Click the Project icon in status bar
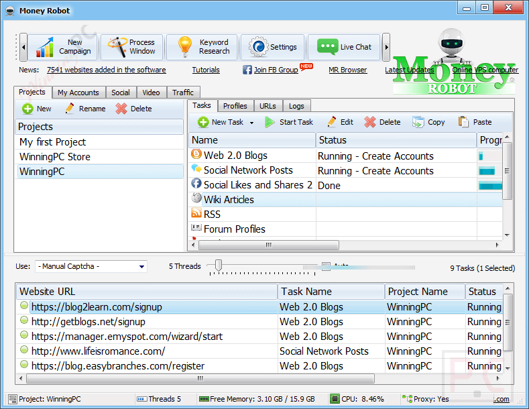The image size is (529, 409). (x=13, y=399)
